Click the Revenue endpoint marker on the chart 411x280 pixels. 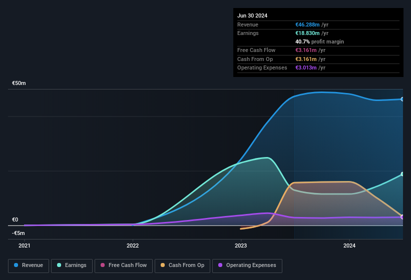coord(402,99)
